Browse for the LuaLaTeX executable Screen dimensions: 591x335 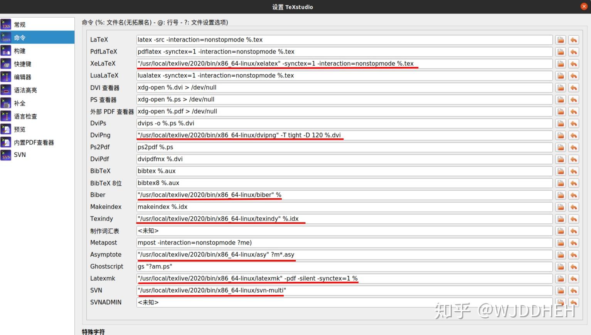coord(561,76)
